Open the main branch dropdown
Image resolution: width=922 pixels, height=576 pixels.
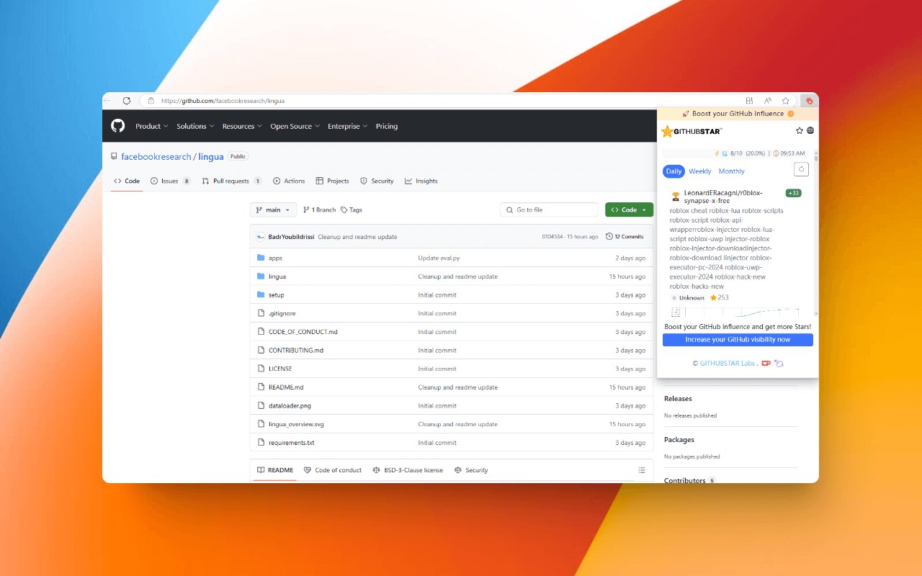click(x=273, y=210)
